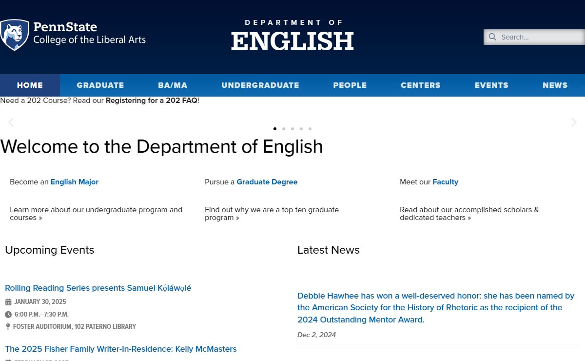Open Registering for a 202 FAQ link
Screen dimensions: 585x361
(x=152, y=100)
